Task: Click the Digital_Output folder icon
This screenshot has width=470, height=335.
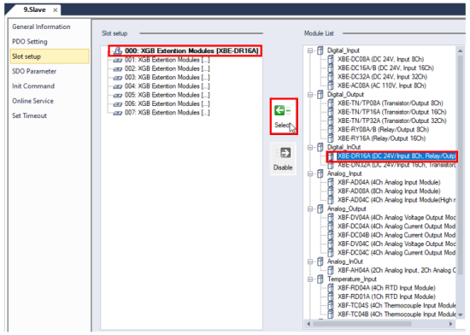Action: pos(320,94)
